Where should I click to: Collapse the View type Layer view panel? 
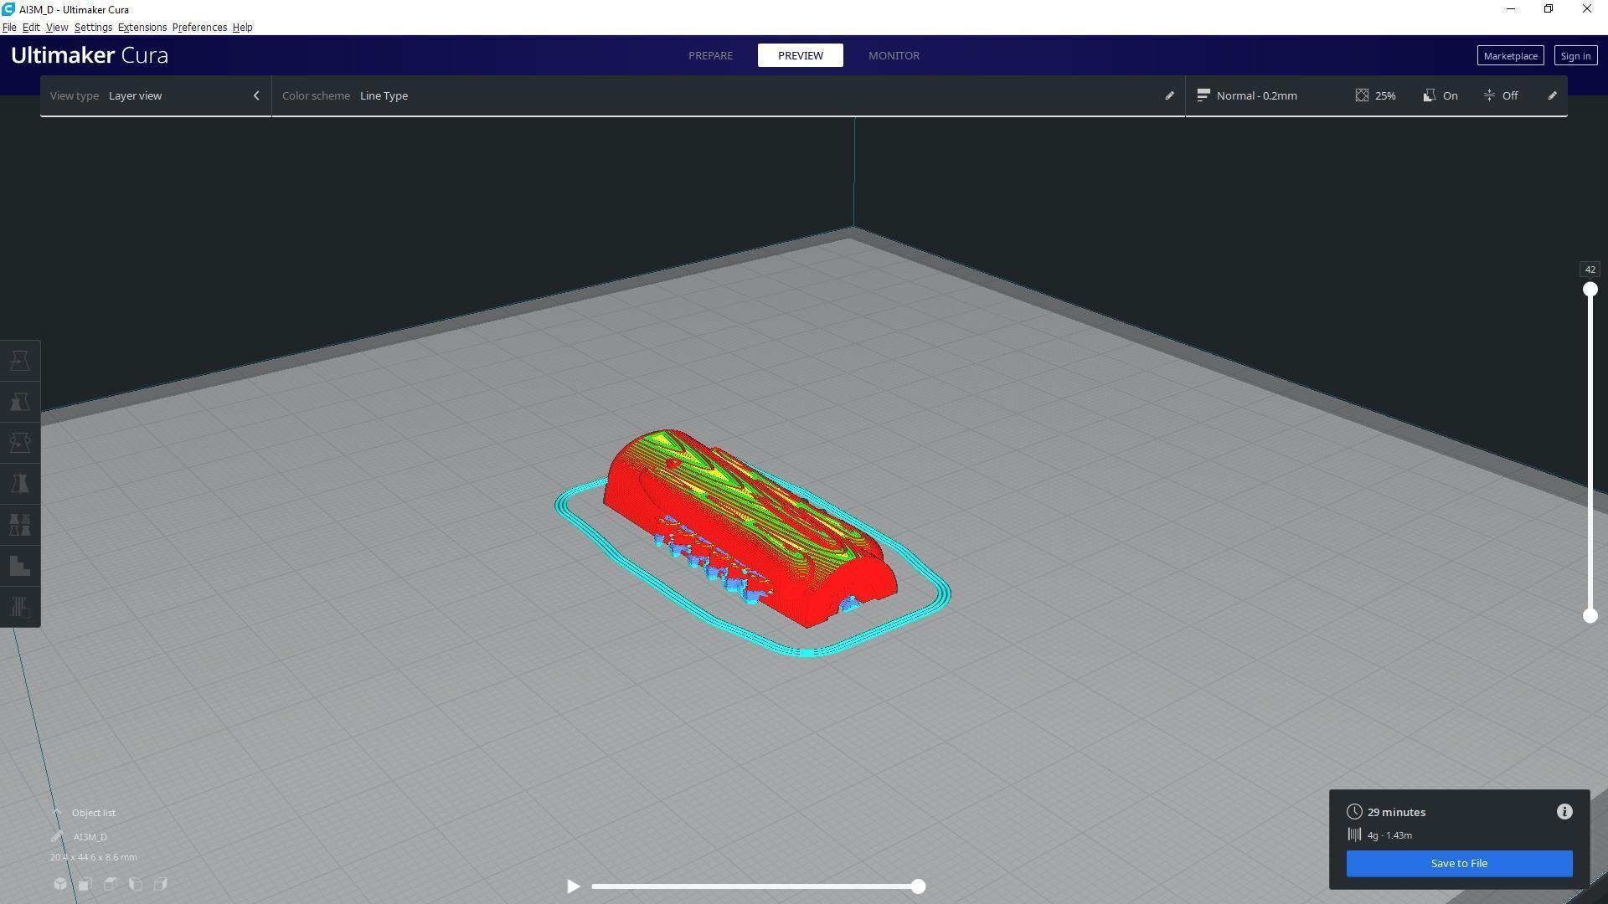point(256,95)
